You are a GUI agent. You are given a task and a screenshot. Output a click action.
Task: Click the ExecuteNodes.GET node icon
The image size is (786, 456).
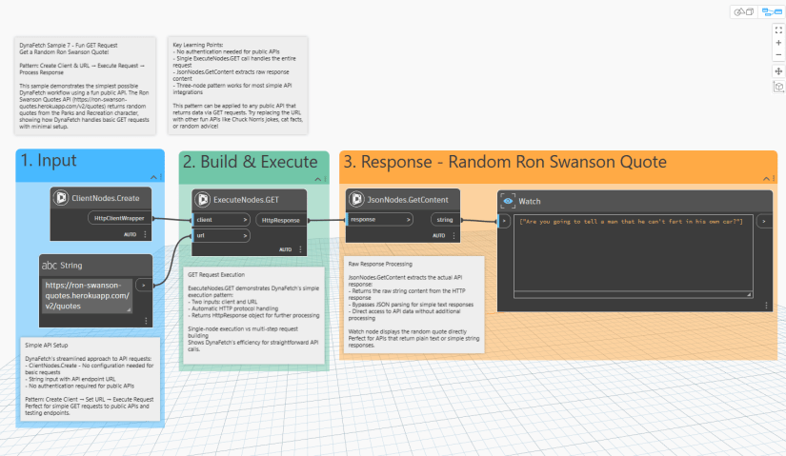pyautogui.click(x=203, y=200)
